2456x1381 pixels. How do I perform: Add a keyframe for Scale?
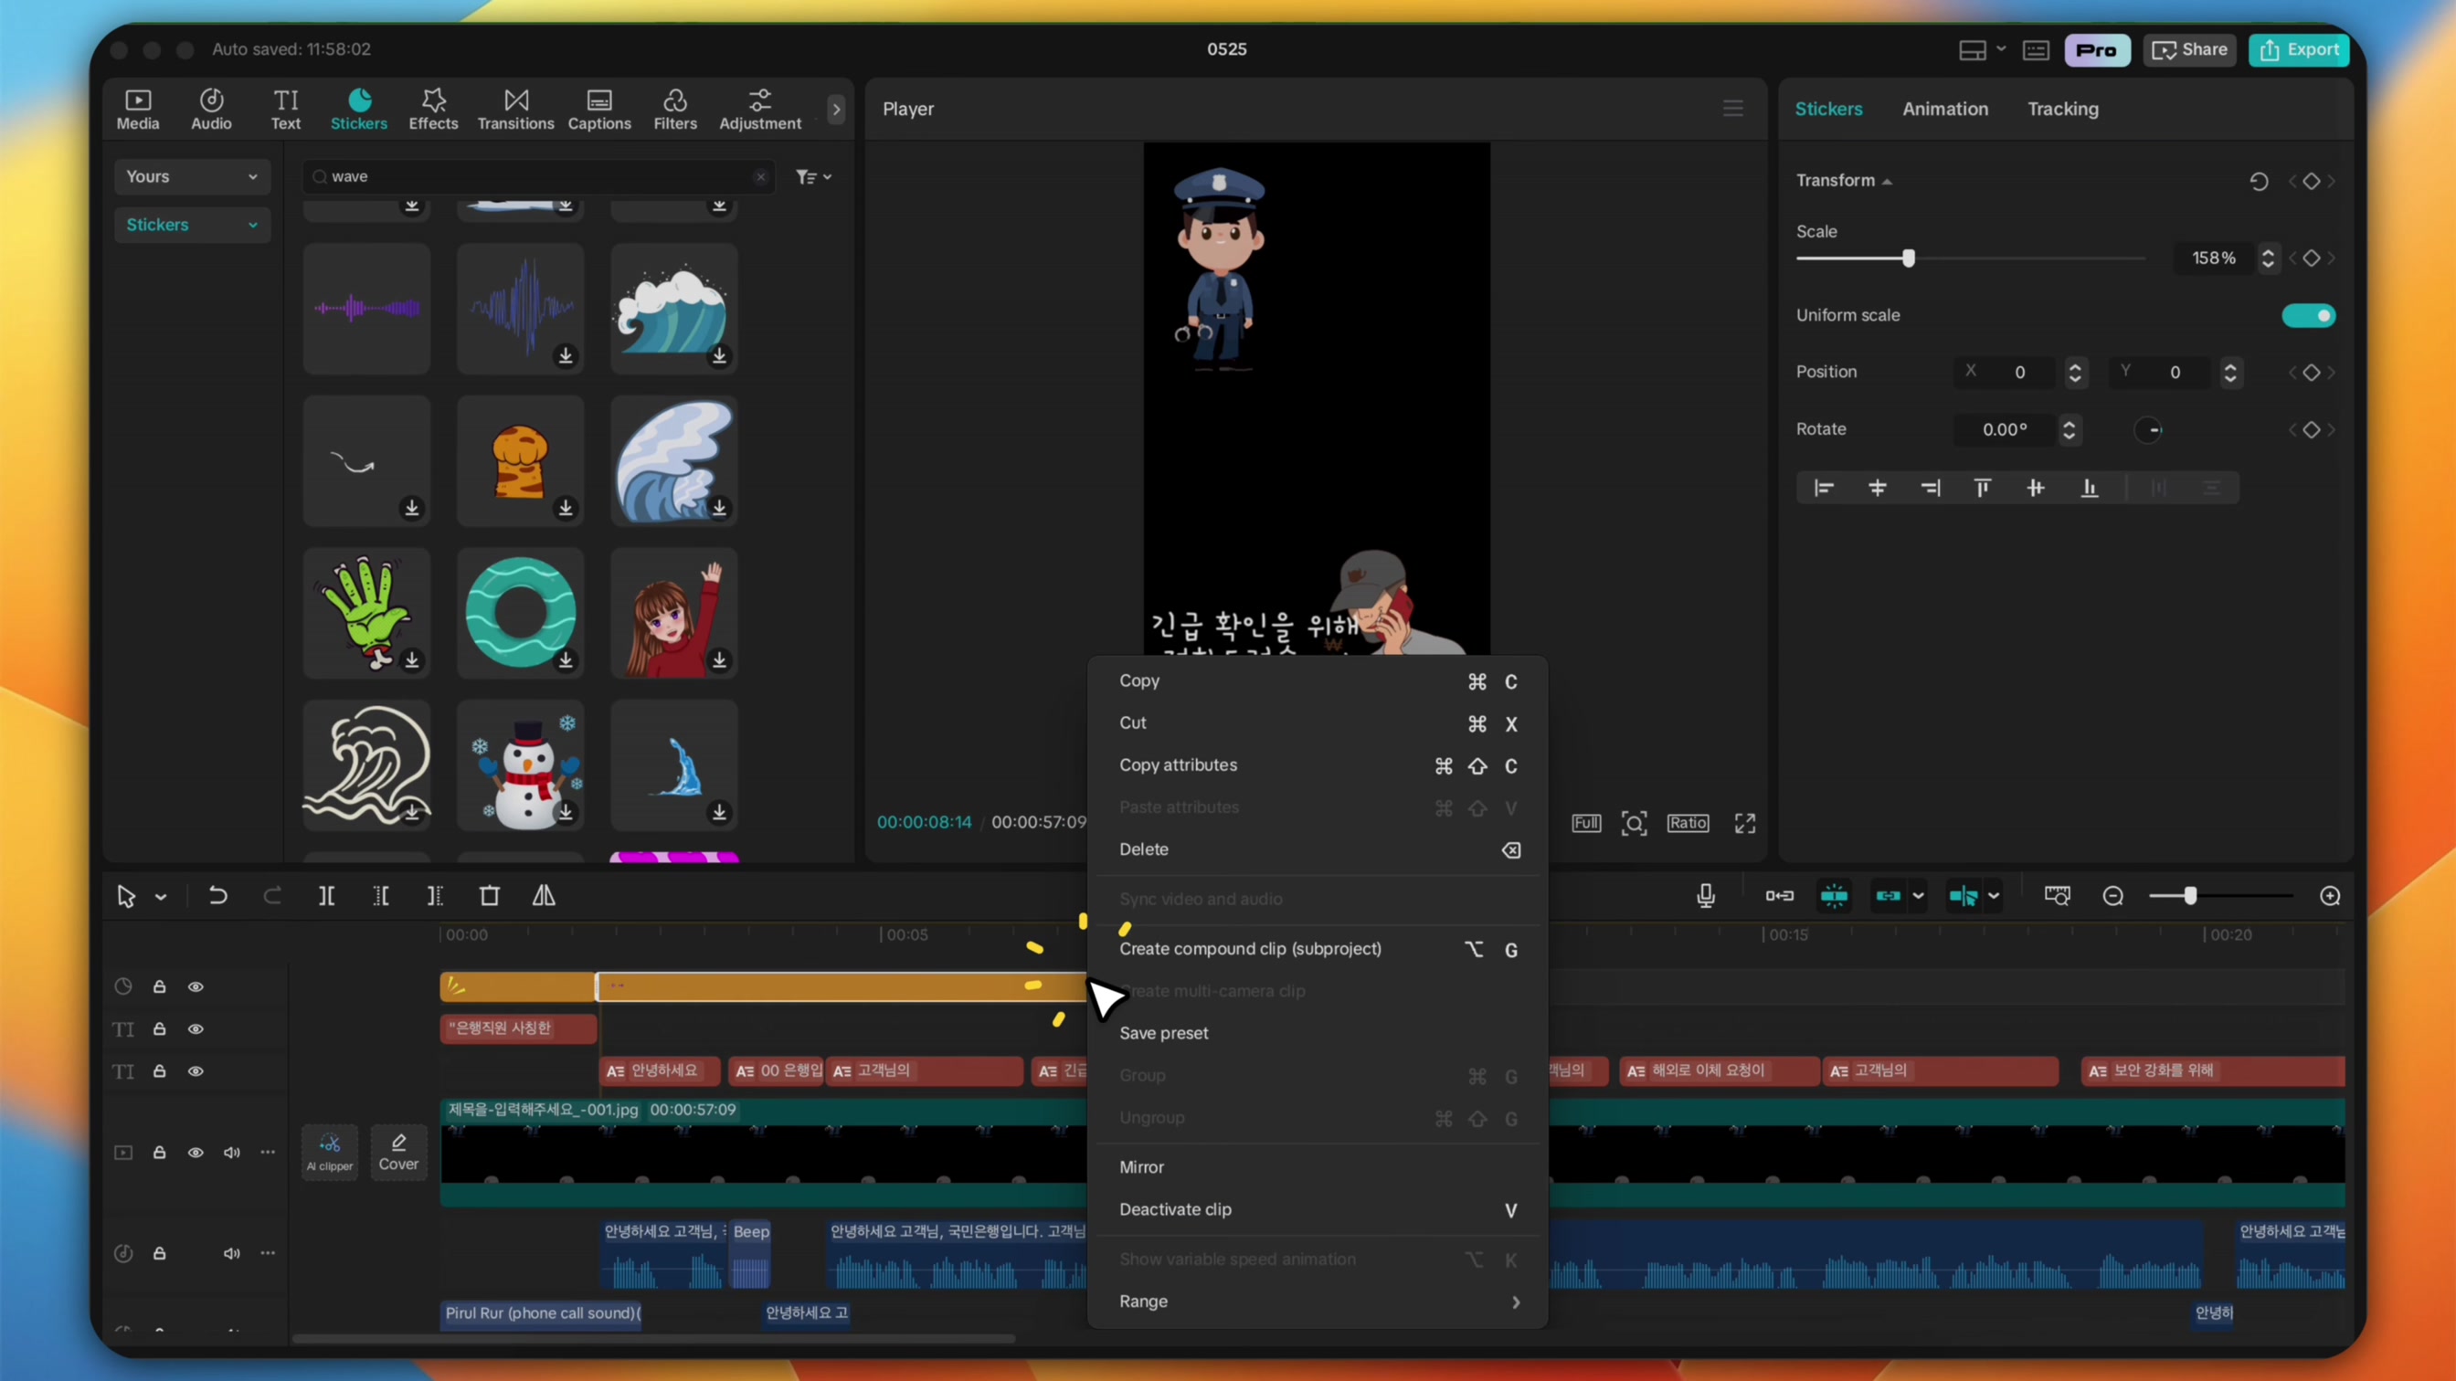[x=2311, y=258]
